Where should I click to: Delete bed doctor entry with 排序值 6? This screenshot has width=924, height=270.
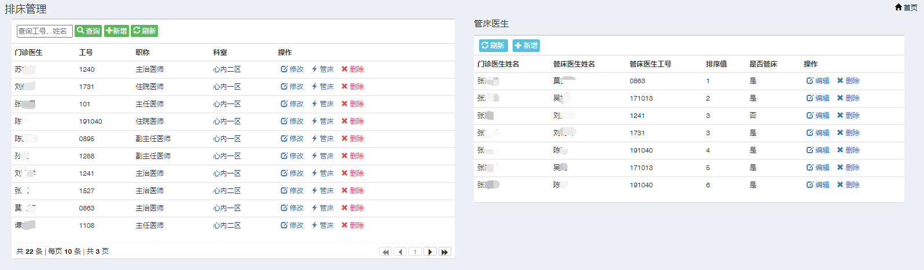[848, 185]
